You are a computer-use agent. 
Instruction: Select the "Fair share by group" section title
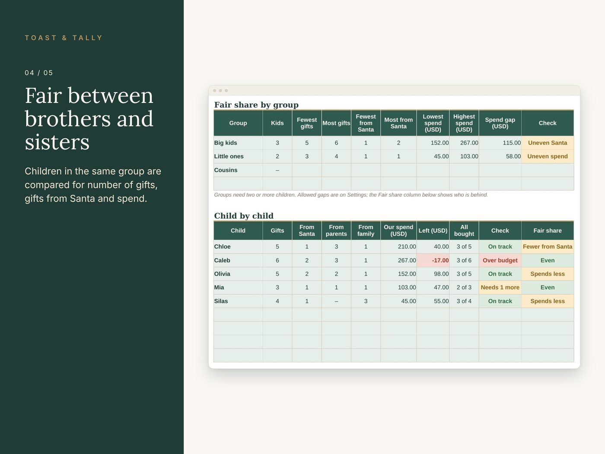256,105
